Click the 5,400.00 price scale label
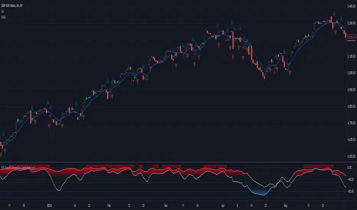Viewport: 357px width, 210px height. coord(351,6)
